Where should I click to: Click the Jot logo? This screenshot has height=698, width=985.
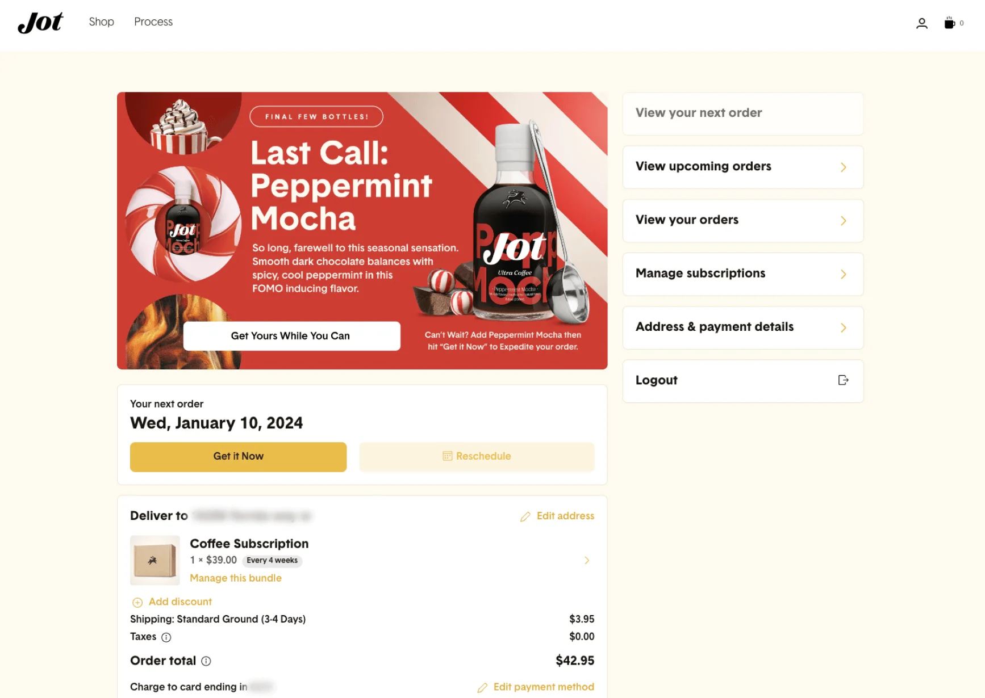40,23
